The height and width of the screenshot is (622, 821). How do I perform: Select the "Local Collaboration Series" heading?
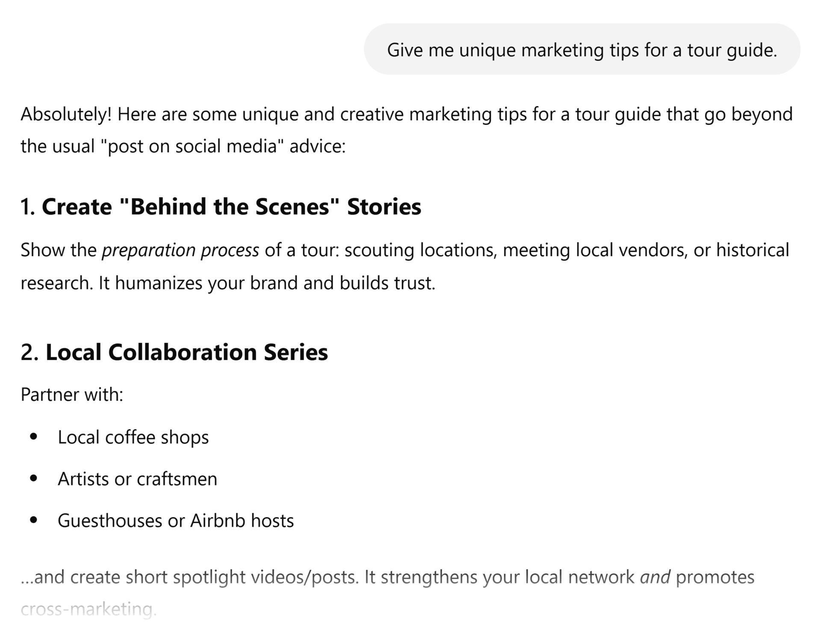pos(186,352)
